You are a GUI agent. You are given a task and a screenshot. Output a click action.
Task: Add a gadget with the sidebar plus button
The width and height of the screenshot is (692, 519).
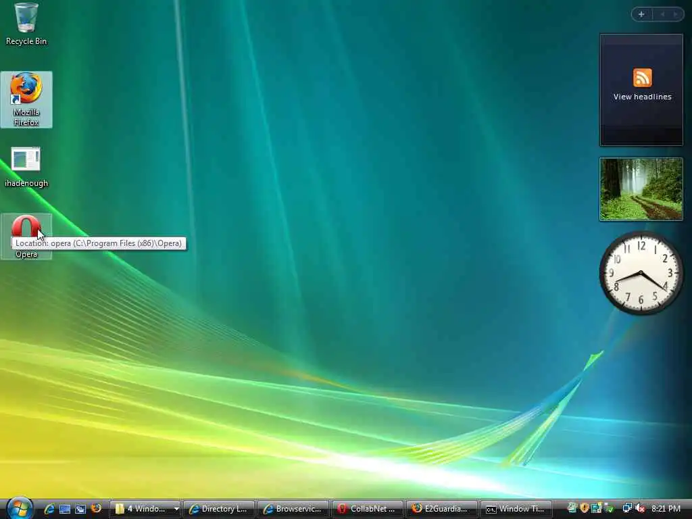pyautogui.click(x=641, y=14)
